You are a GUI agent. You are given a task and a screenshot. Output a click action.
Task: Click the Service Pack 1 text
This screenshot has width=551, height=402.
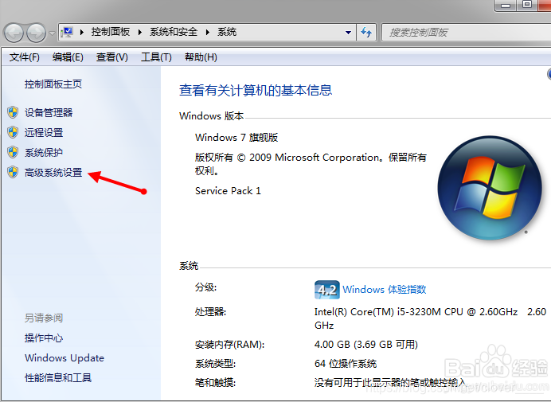click(x=228, y=191)
